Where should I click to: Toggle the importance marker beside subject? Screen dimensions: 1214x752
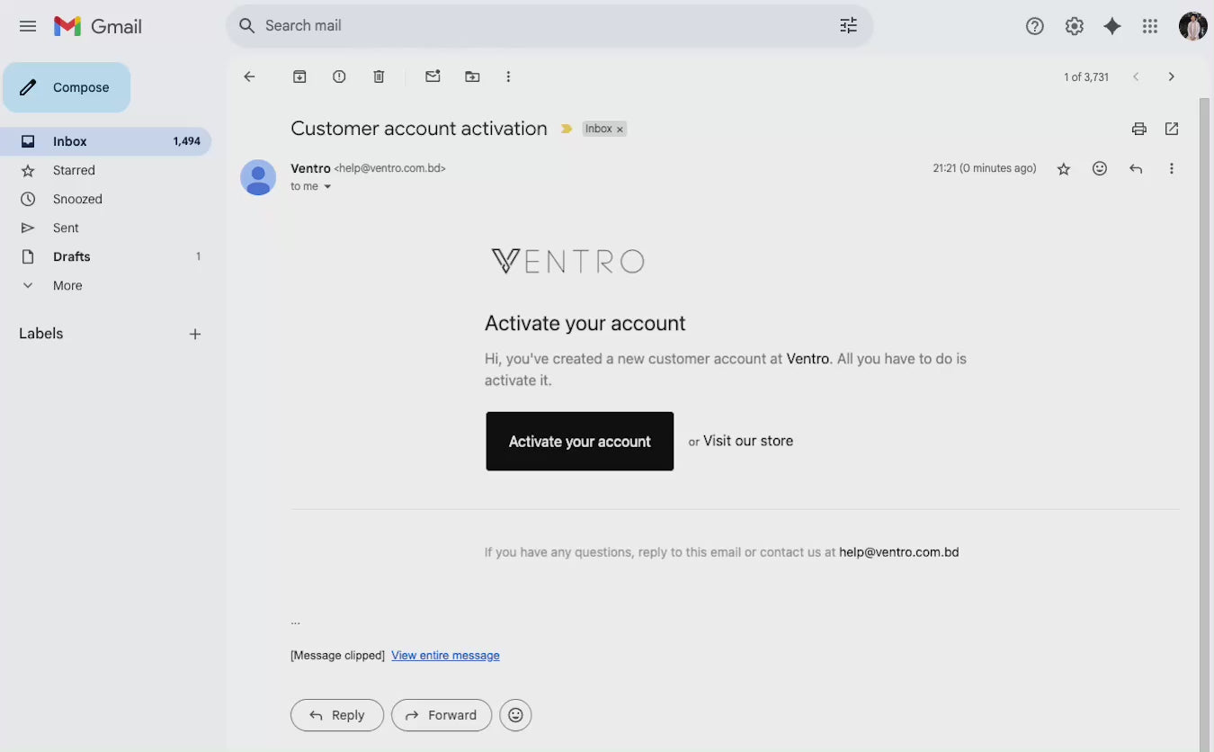[567, 129]
